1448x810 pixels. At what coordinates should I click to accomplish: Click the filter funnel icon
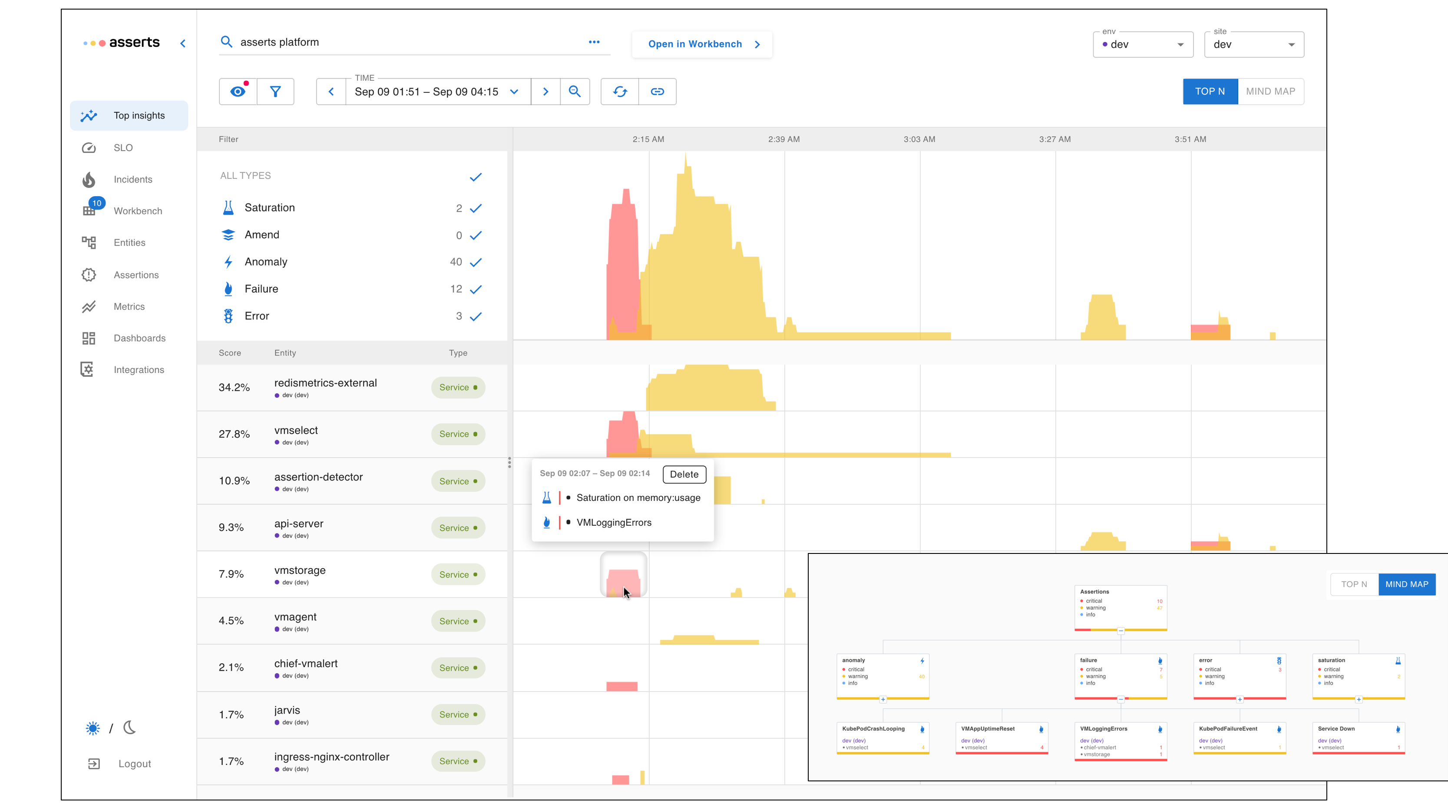pos(275,92)
